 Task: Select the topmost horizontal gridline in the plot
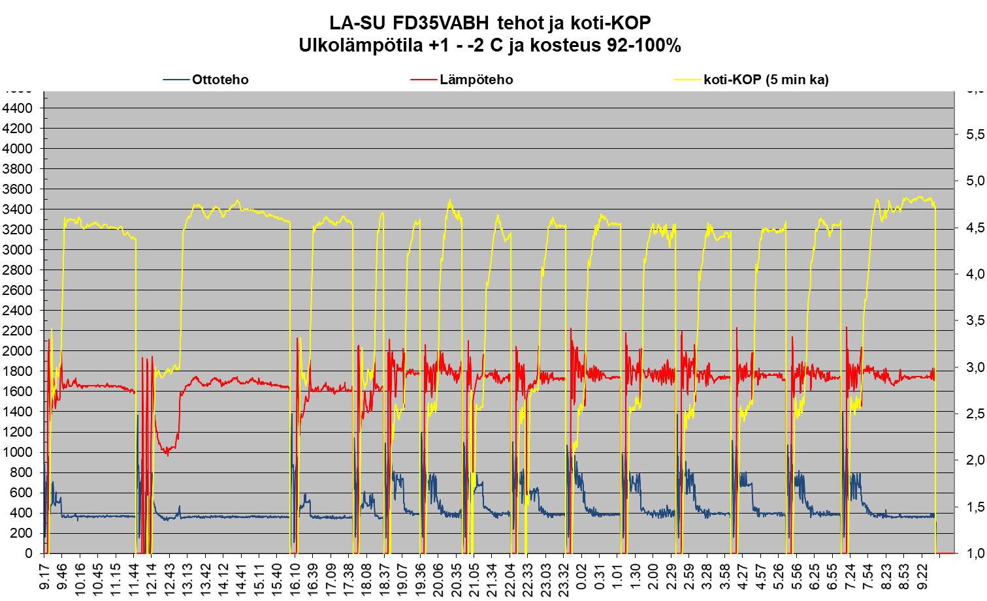pos(496,108)
